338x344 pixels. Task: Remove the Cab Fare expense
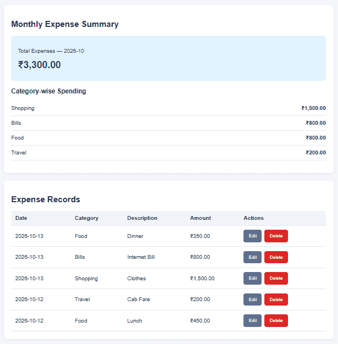pyautogui.click(x=276, y=299)
